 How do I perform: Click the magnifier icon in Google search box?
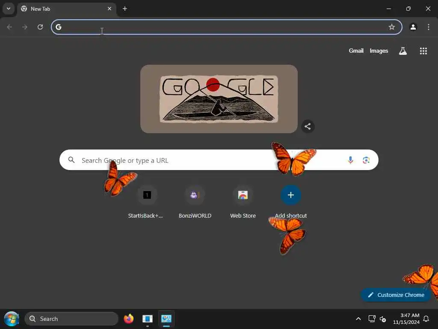pos(71,160)
